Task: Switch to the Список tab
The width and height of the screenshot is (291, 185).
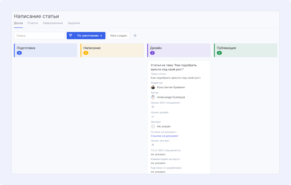Action: pos(33,23)
